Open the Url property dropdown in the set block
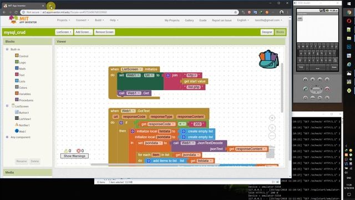Viewport: 355px width, 200px height. [x=149, y=76]
